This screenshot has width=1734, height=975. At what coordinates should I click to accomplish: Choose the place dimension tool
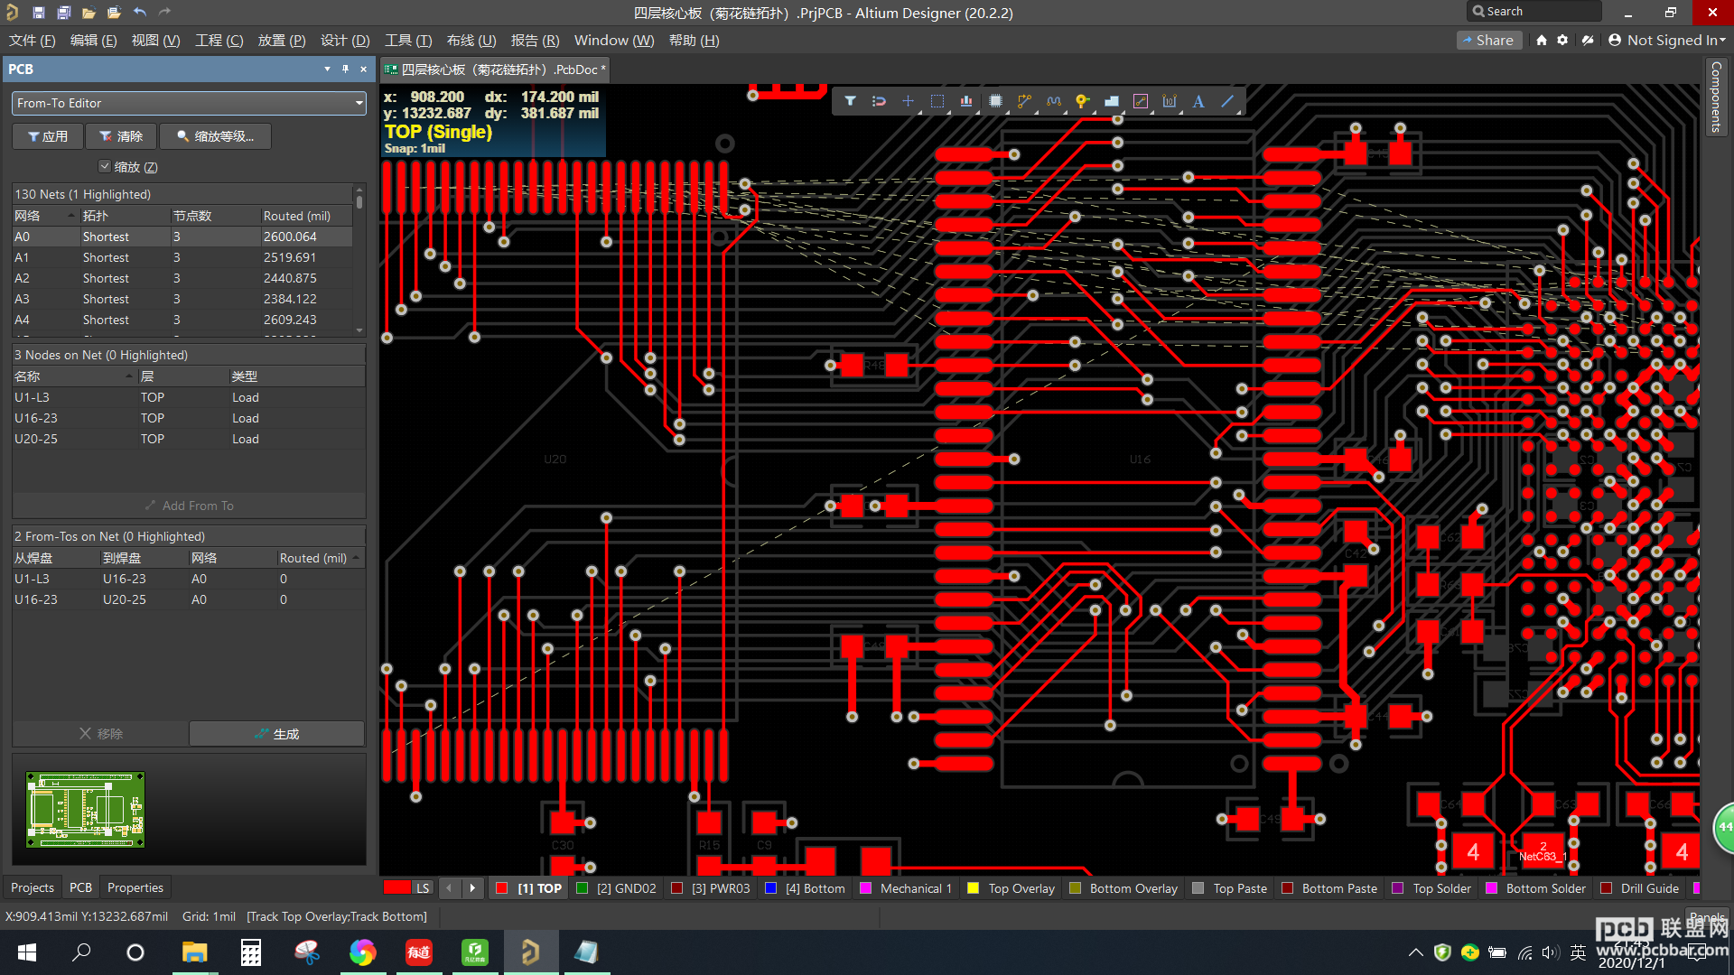(x=1170, y=101)
